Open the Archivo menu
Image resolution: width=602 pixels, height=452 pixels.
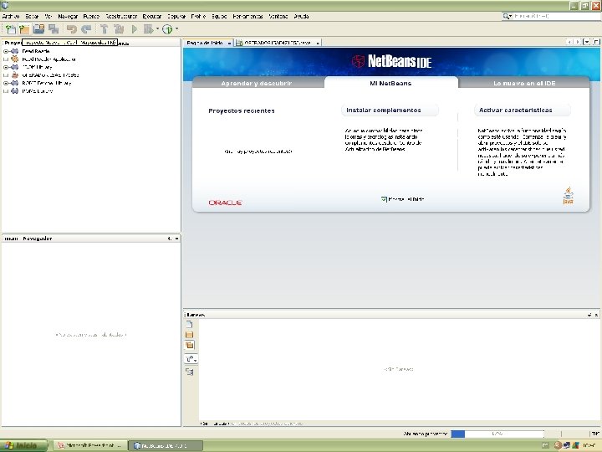pyautogui.click(x=11, y=16)
